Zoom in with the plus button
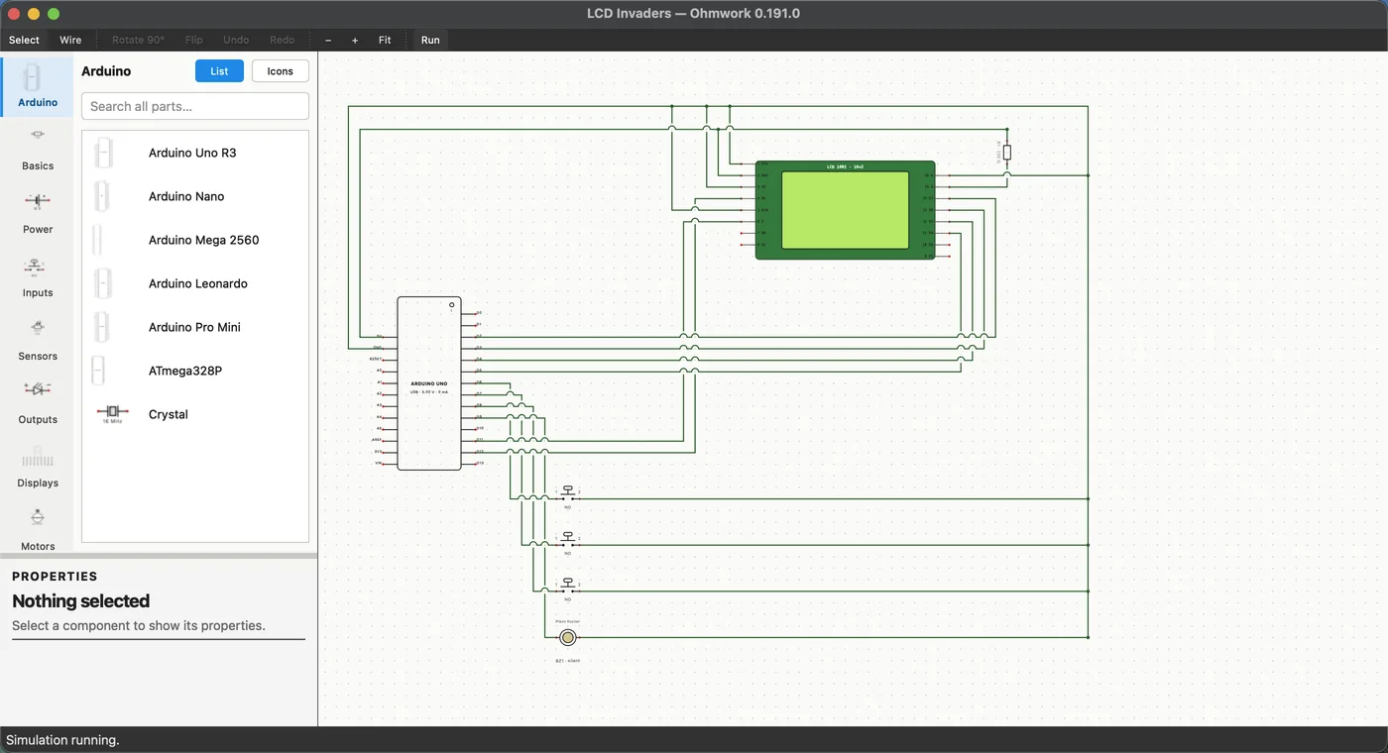 click(x=355, y=40)
